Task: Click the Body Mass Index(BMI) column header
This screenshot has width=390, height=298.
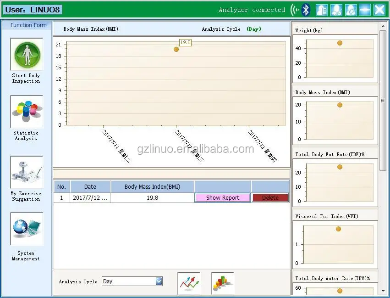Action: coord(152,186)
